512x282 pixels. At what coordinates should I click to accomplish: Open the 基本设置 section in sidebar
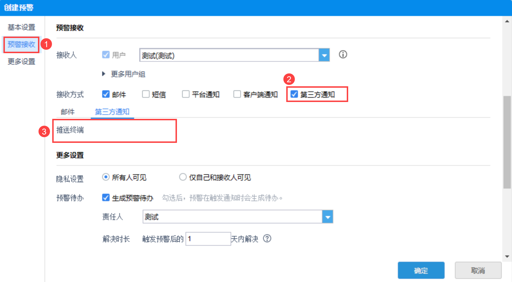tap(21, 27)
